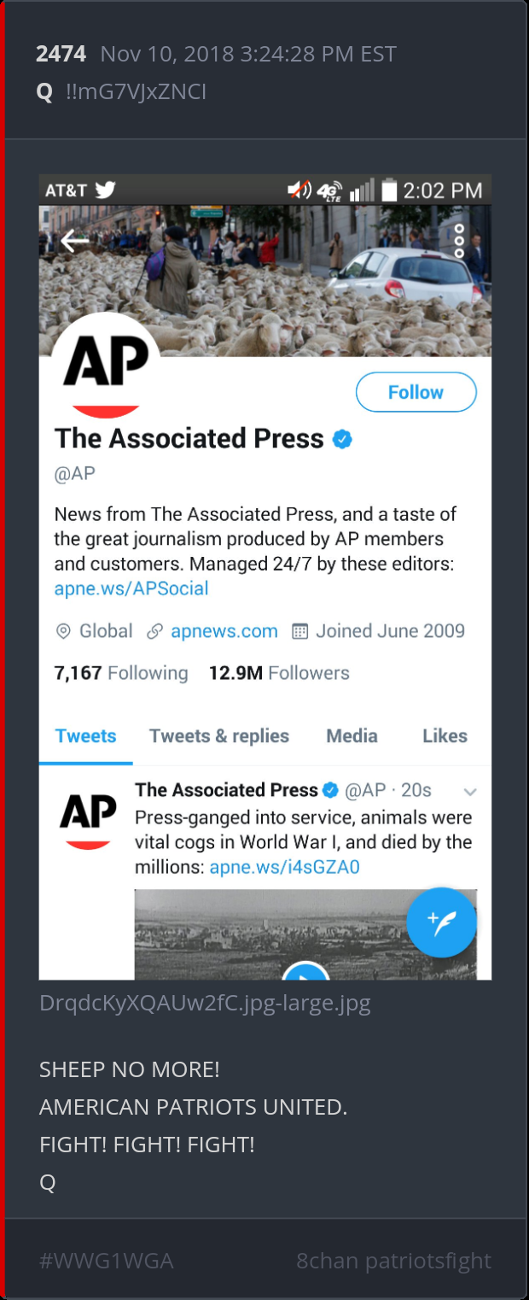View the 7,167 Following list

121,673
